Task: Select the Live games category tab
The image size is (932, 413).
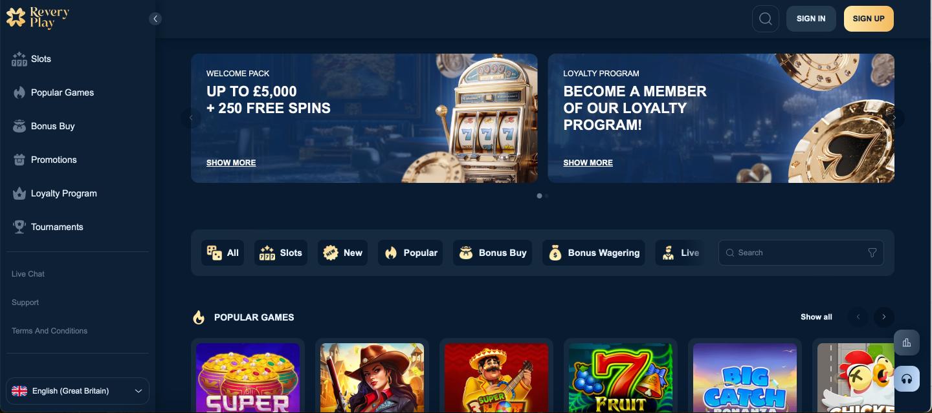Action: pyautogui.click(x=680, y=253)
